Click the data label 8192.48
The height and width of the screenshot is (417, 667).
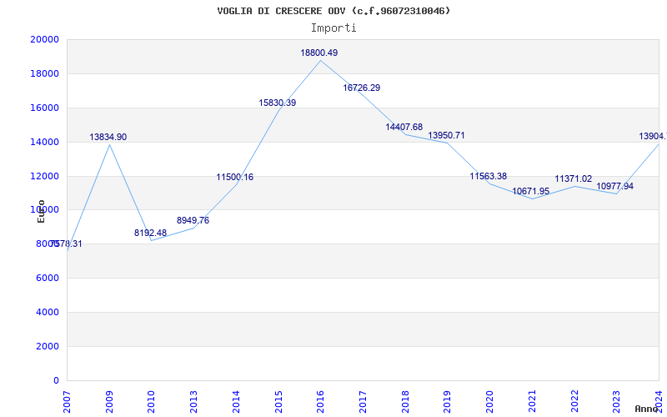coord(151,233)
